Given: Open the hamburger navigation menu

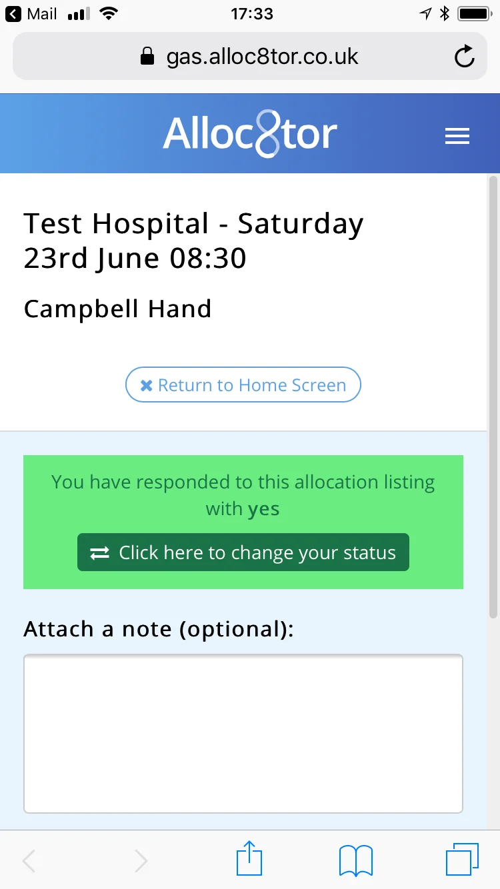Looking at the screenshot, I should tap(457, 137).
